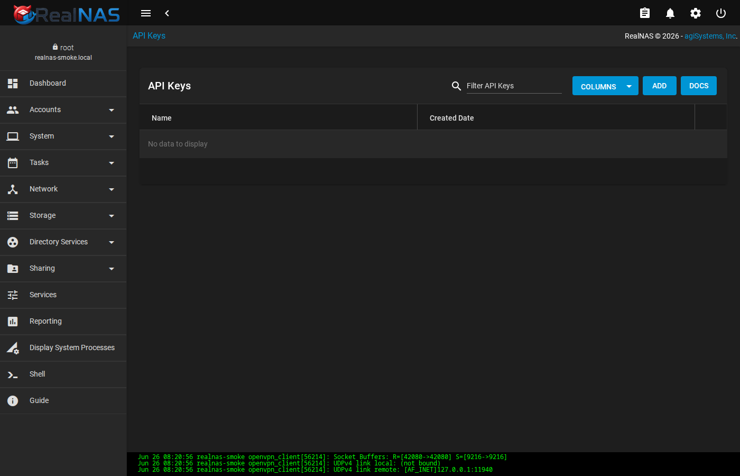Screen dimensions: 740x476
Task: Click the Reporting chart icon
Action: pos(13,322)
